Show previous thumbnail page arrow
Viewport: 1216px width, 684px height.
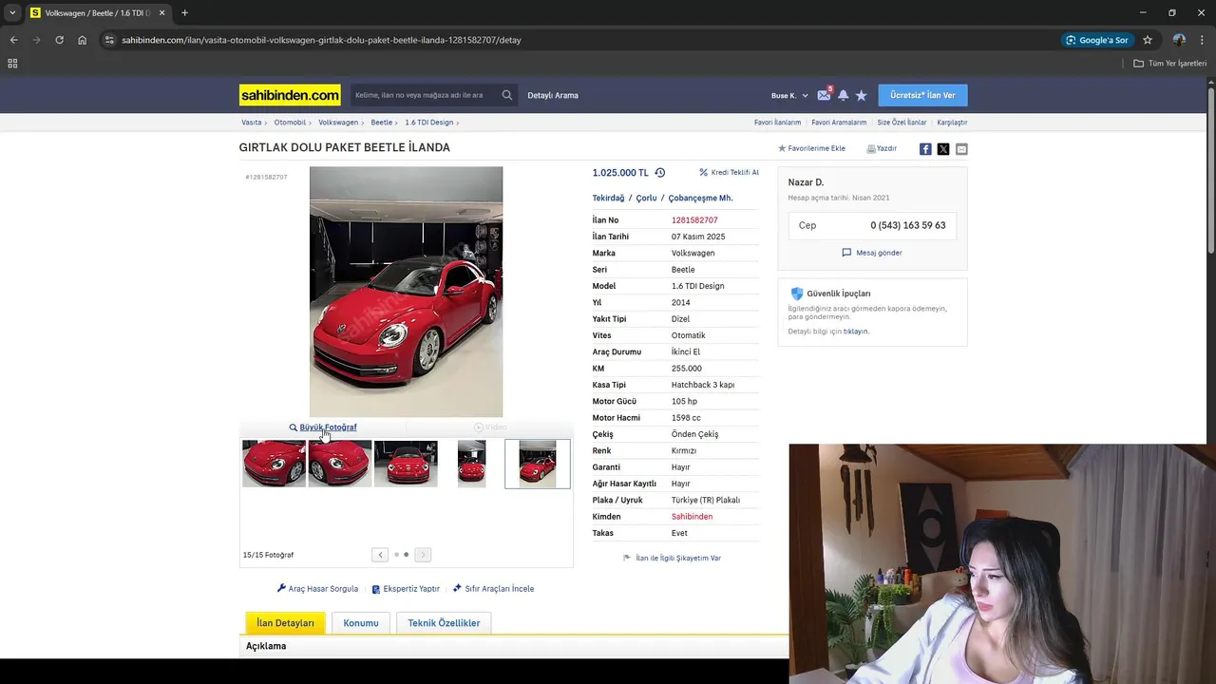click(380, 555)
